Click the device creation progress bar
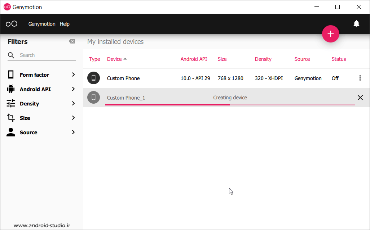This screenshot has height=230, width=370. (x=230, y=105)
